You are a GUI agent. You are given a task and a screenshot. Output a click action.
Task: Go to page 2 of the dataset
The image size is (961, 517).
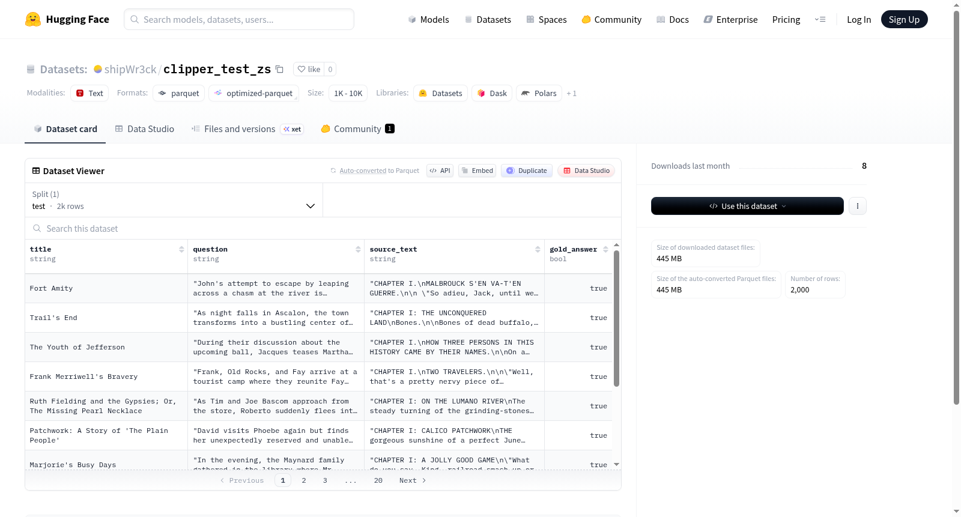coord(304,480)
